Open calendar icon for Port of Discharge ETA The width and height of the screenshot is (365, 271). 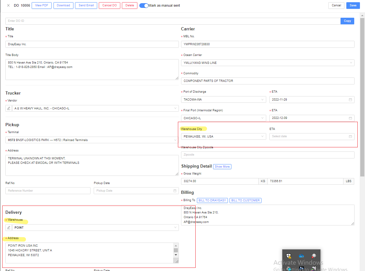(x=350, y=100)
